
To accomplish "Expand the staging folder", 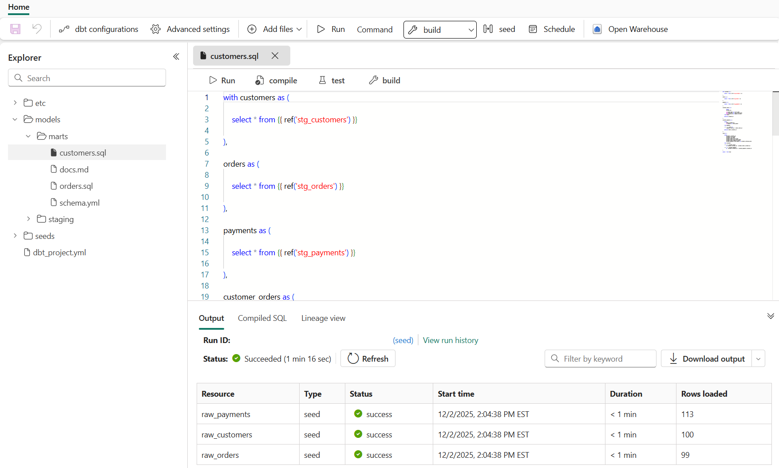I will [x=28, y=219].
